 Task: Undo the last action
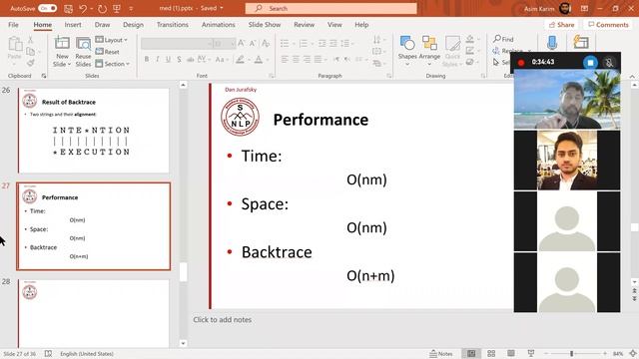pyautogui.click(x=83, y=8)
